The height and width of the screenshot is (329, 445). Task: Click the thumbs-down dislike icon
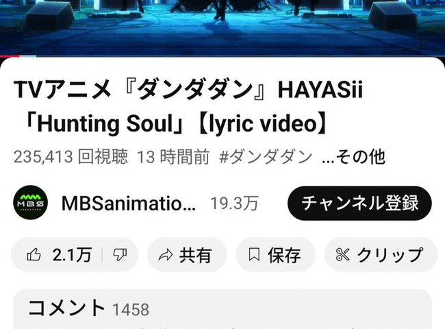coord(120,254)
